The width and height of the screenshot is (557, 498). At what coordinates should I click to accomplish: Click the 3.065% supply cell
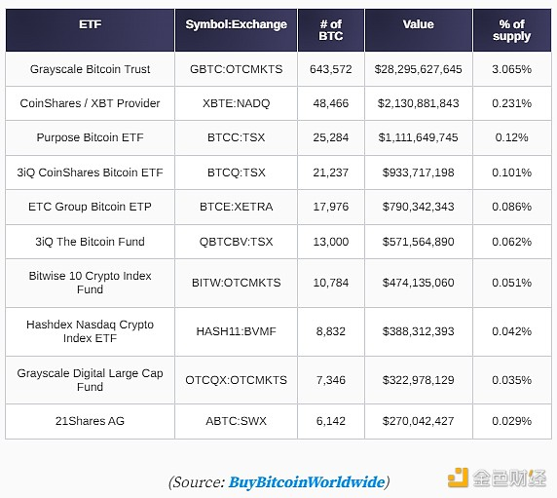click(x=512, y=69)
